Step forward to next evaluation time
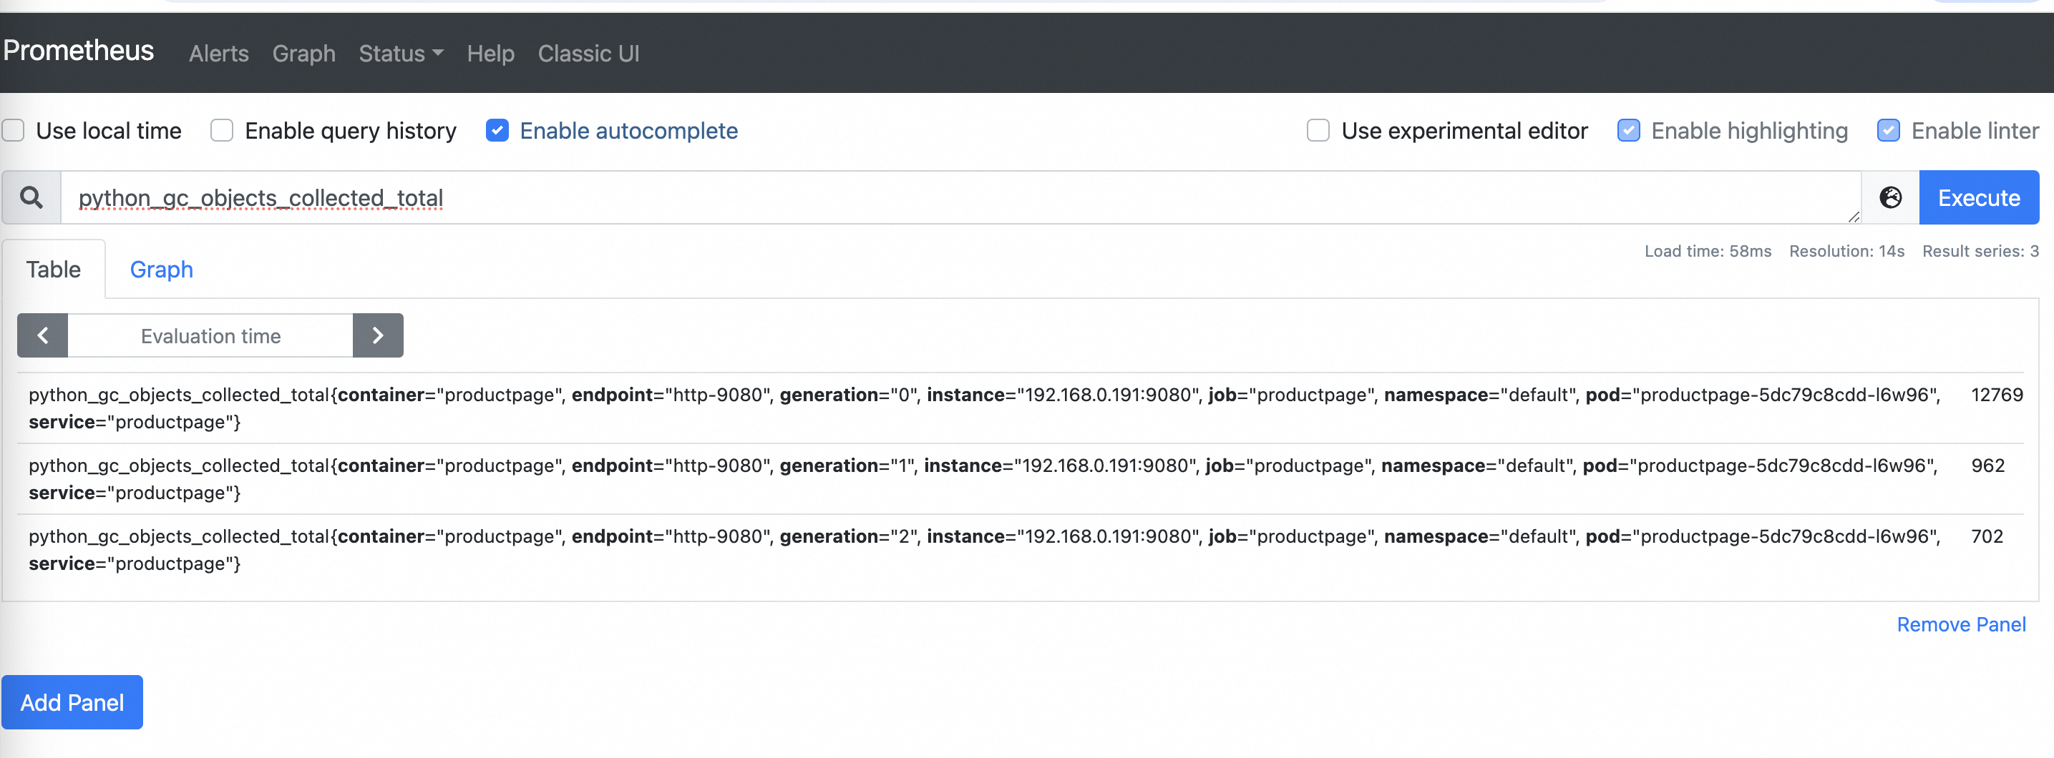Image resolution: width=2054 pixels, height=758 pixels. (377, 335)
